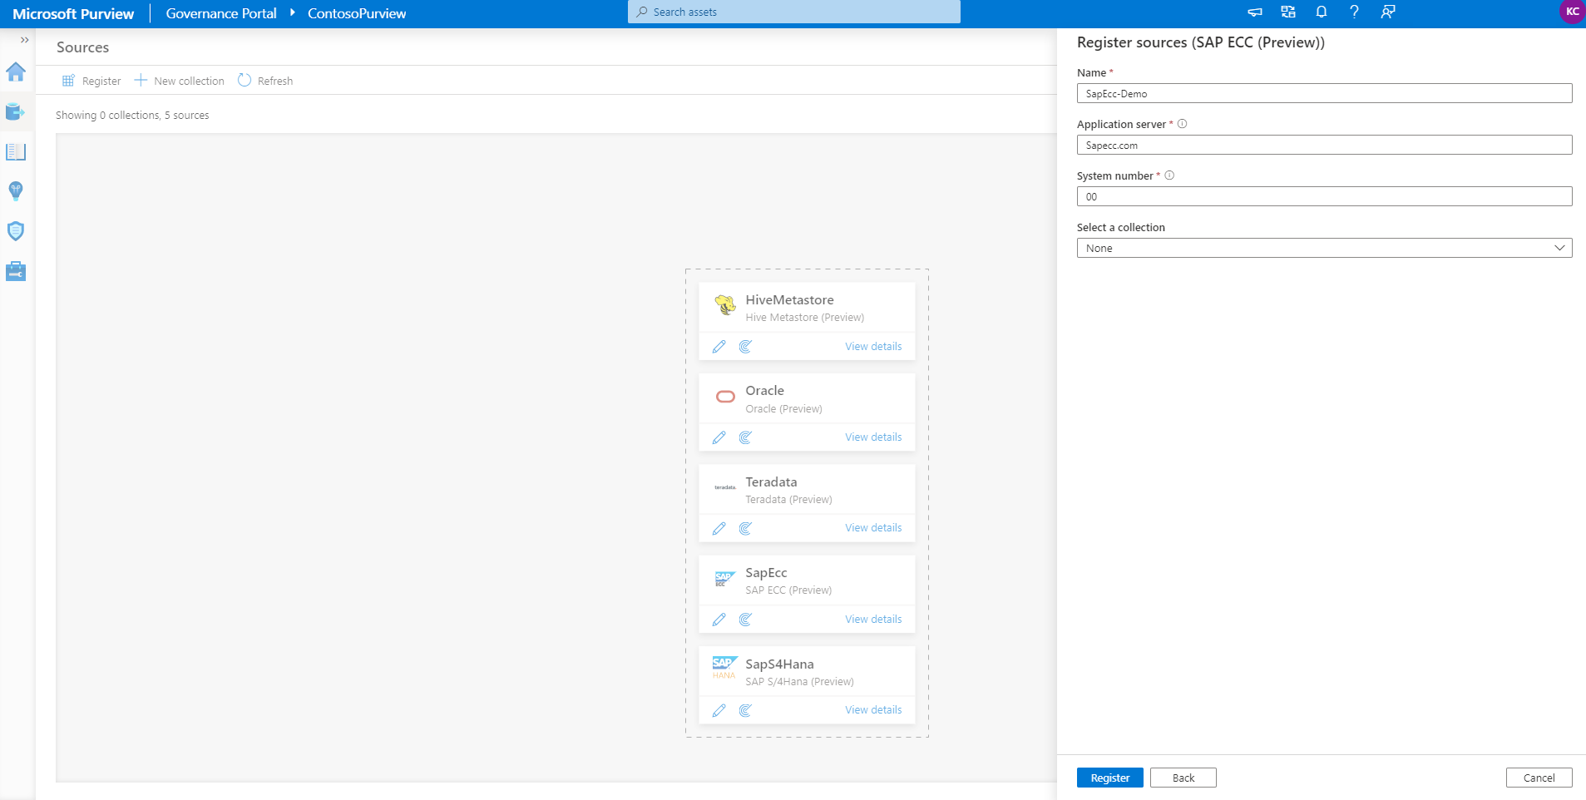Screen dimensions: 1586x800
Task: Open the Management toolbox icon
Action: pyautogui.click(x=16, y=271)
